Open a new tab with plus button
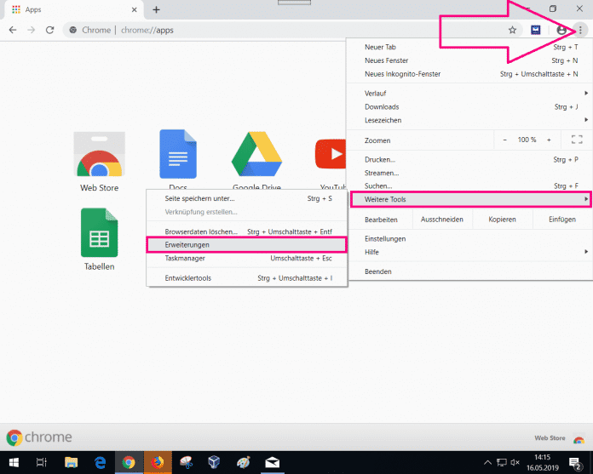The width and height of the screenshot is (593, 474). click(156, 9)
